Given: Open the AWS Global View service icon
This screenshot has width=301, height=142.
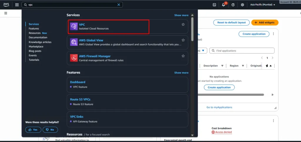Looking at the screenshot, I should 74,42.
